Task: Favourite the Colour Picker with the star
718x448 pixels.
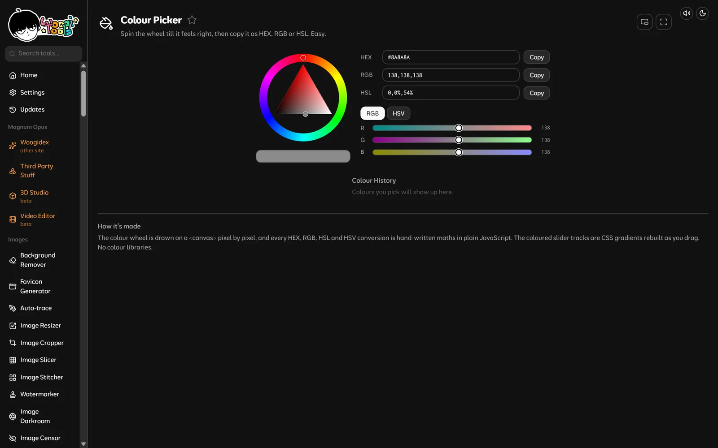Action: pos(192,20)
